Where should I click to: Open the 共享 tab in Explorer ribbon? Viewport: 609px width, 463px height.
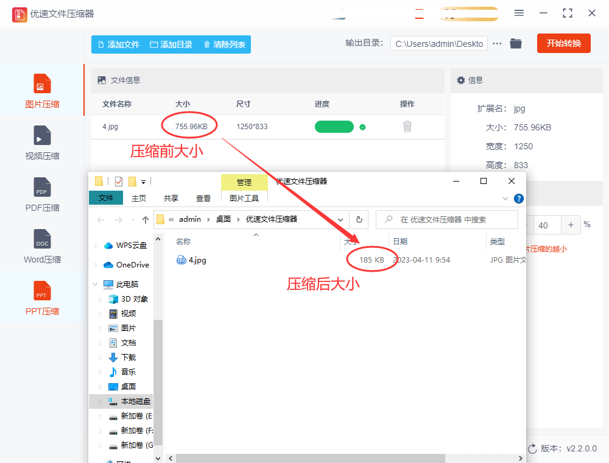(171, 198)
